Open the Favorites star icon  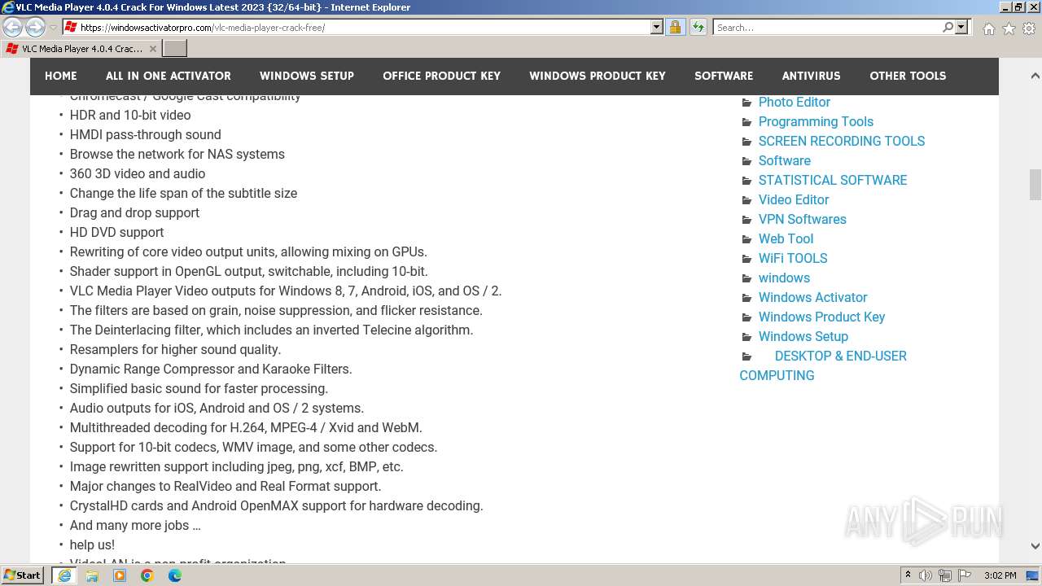pyautogui.click(x=1009, y=28)
